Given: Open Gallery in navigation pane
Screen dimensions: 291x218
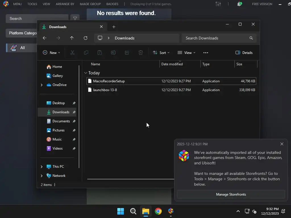Looking at the screenshot, I should [x=57, y=76].
